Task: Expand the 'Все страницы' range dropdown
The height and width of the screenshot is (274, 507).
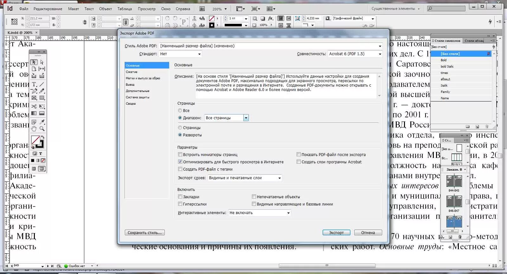Action: click(x=246, y=118)
